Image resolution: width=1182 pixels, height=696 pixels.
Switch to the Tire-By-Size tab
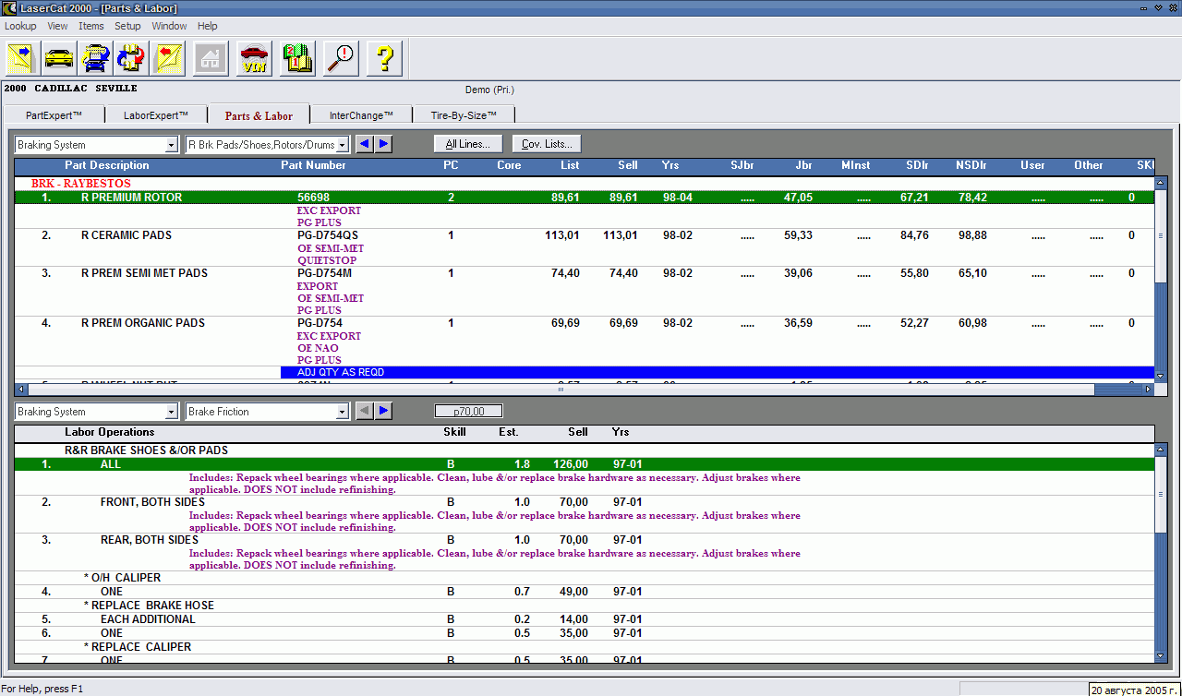coord(464,115)
